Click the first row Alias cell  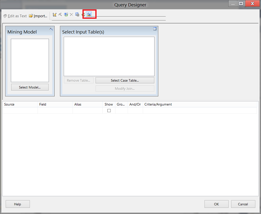(x=88, y=111)
